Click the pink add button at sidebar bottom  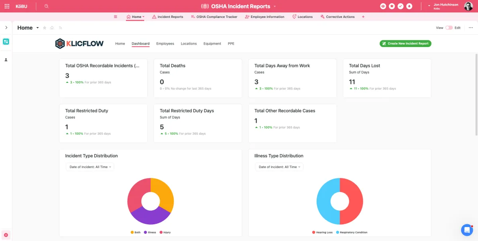(x=6, y=235)
